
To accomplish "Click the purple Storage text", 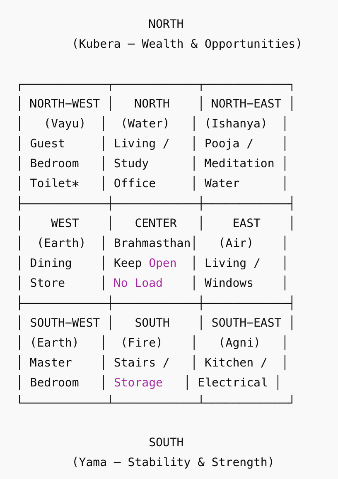I will click(138, 383).
